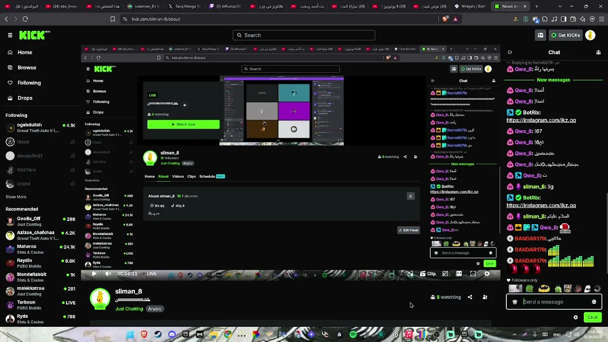Reload the page with the refresh icon

click(25, 19)
